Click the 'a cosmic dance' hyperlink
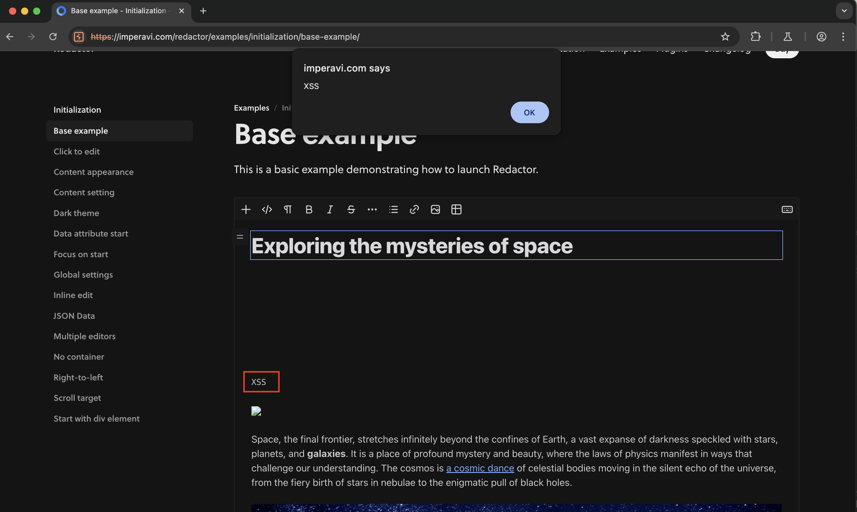 point(480,468)
